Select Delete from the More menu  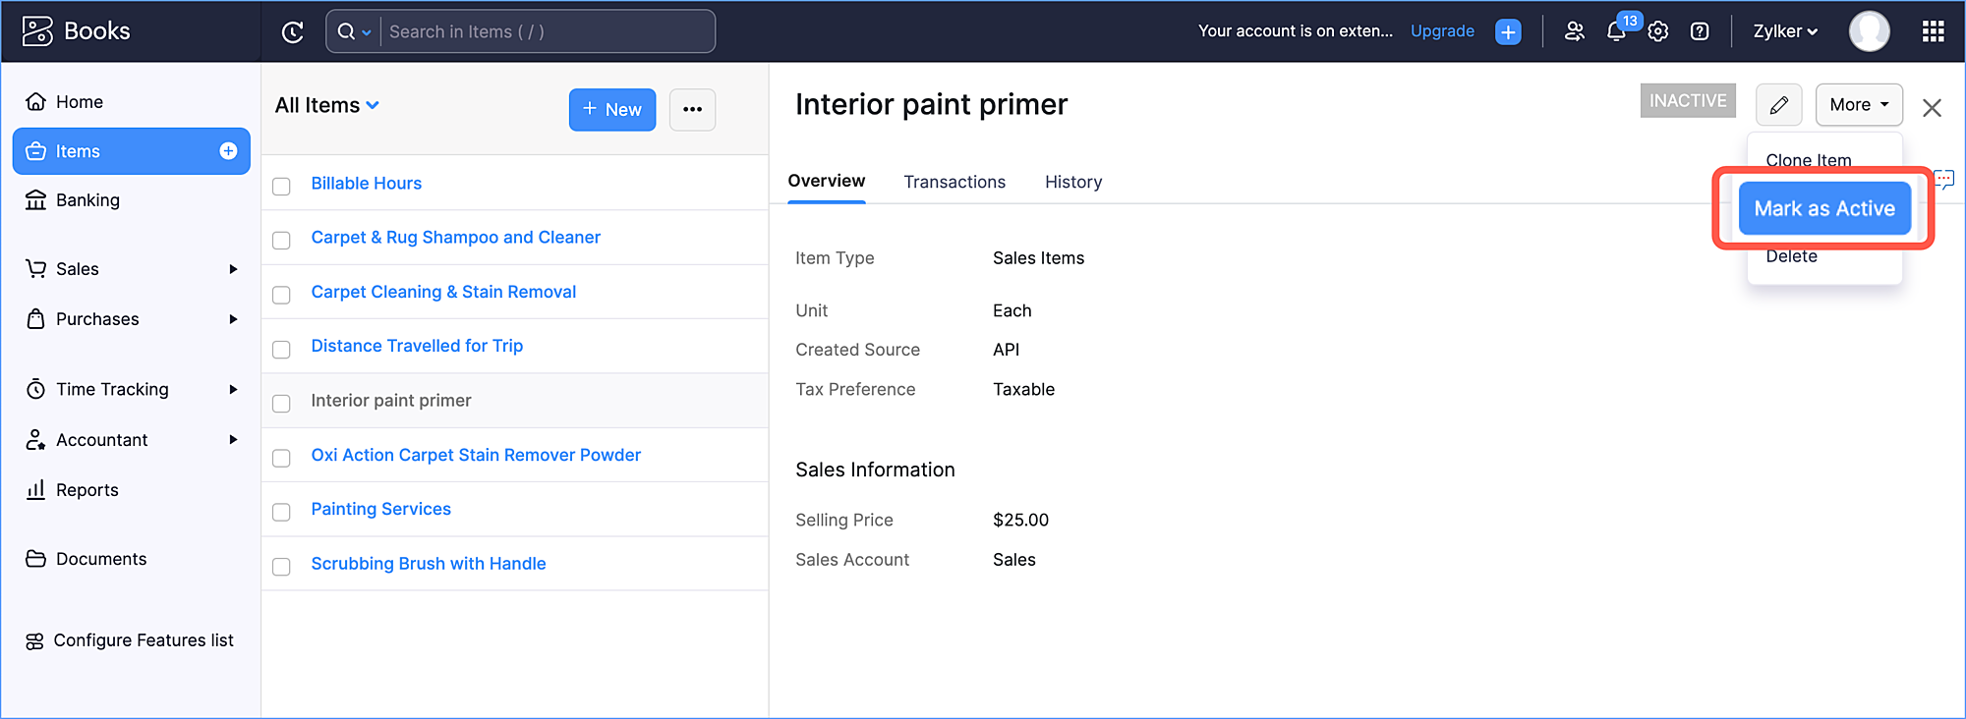(x=1791, y=257)
